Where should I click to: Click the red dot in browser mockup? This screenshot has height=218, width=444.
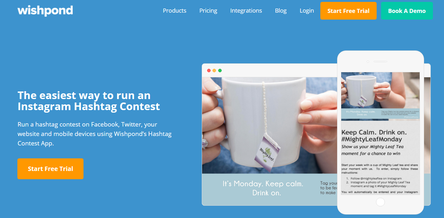pos(209,70)
